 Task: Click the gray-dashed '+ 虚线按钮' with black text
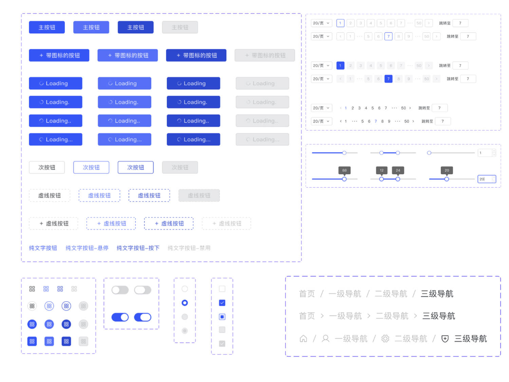click(54, 223)
